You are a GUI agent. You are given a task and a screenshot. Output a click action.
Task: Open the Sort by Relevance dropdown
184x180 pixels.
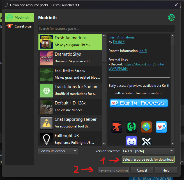(x=58, y=151)
